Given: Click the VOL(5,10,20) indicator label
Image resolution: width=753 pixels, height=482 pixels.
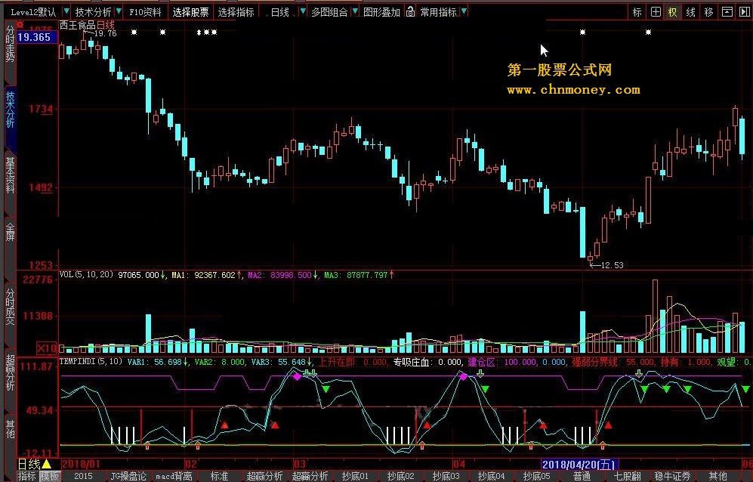Looking at the screenshot, I should click(86, 274).
